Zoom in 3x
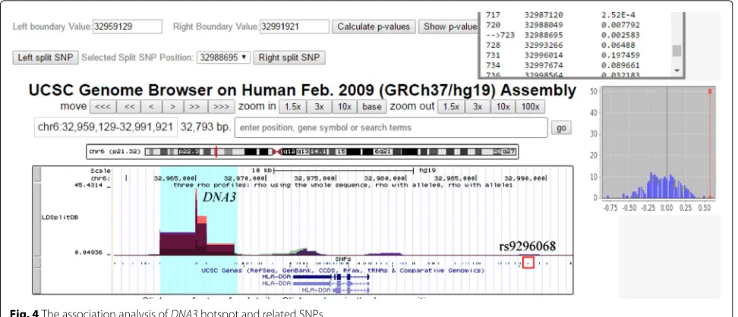 319,107
